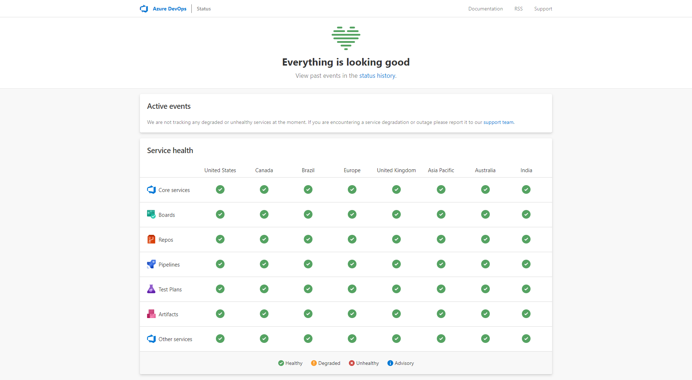Select the Boards service icon

(151, 214)
